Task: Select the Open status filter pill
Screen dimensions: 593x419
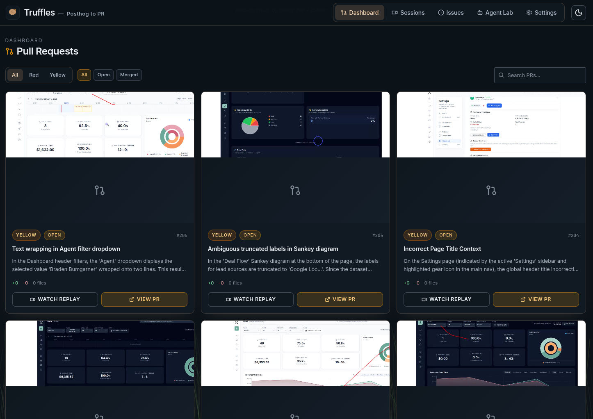Action: click(x=103, y=75)
